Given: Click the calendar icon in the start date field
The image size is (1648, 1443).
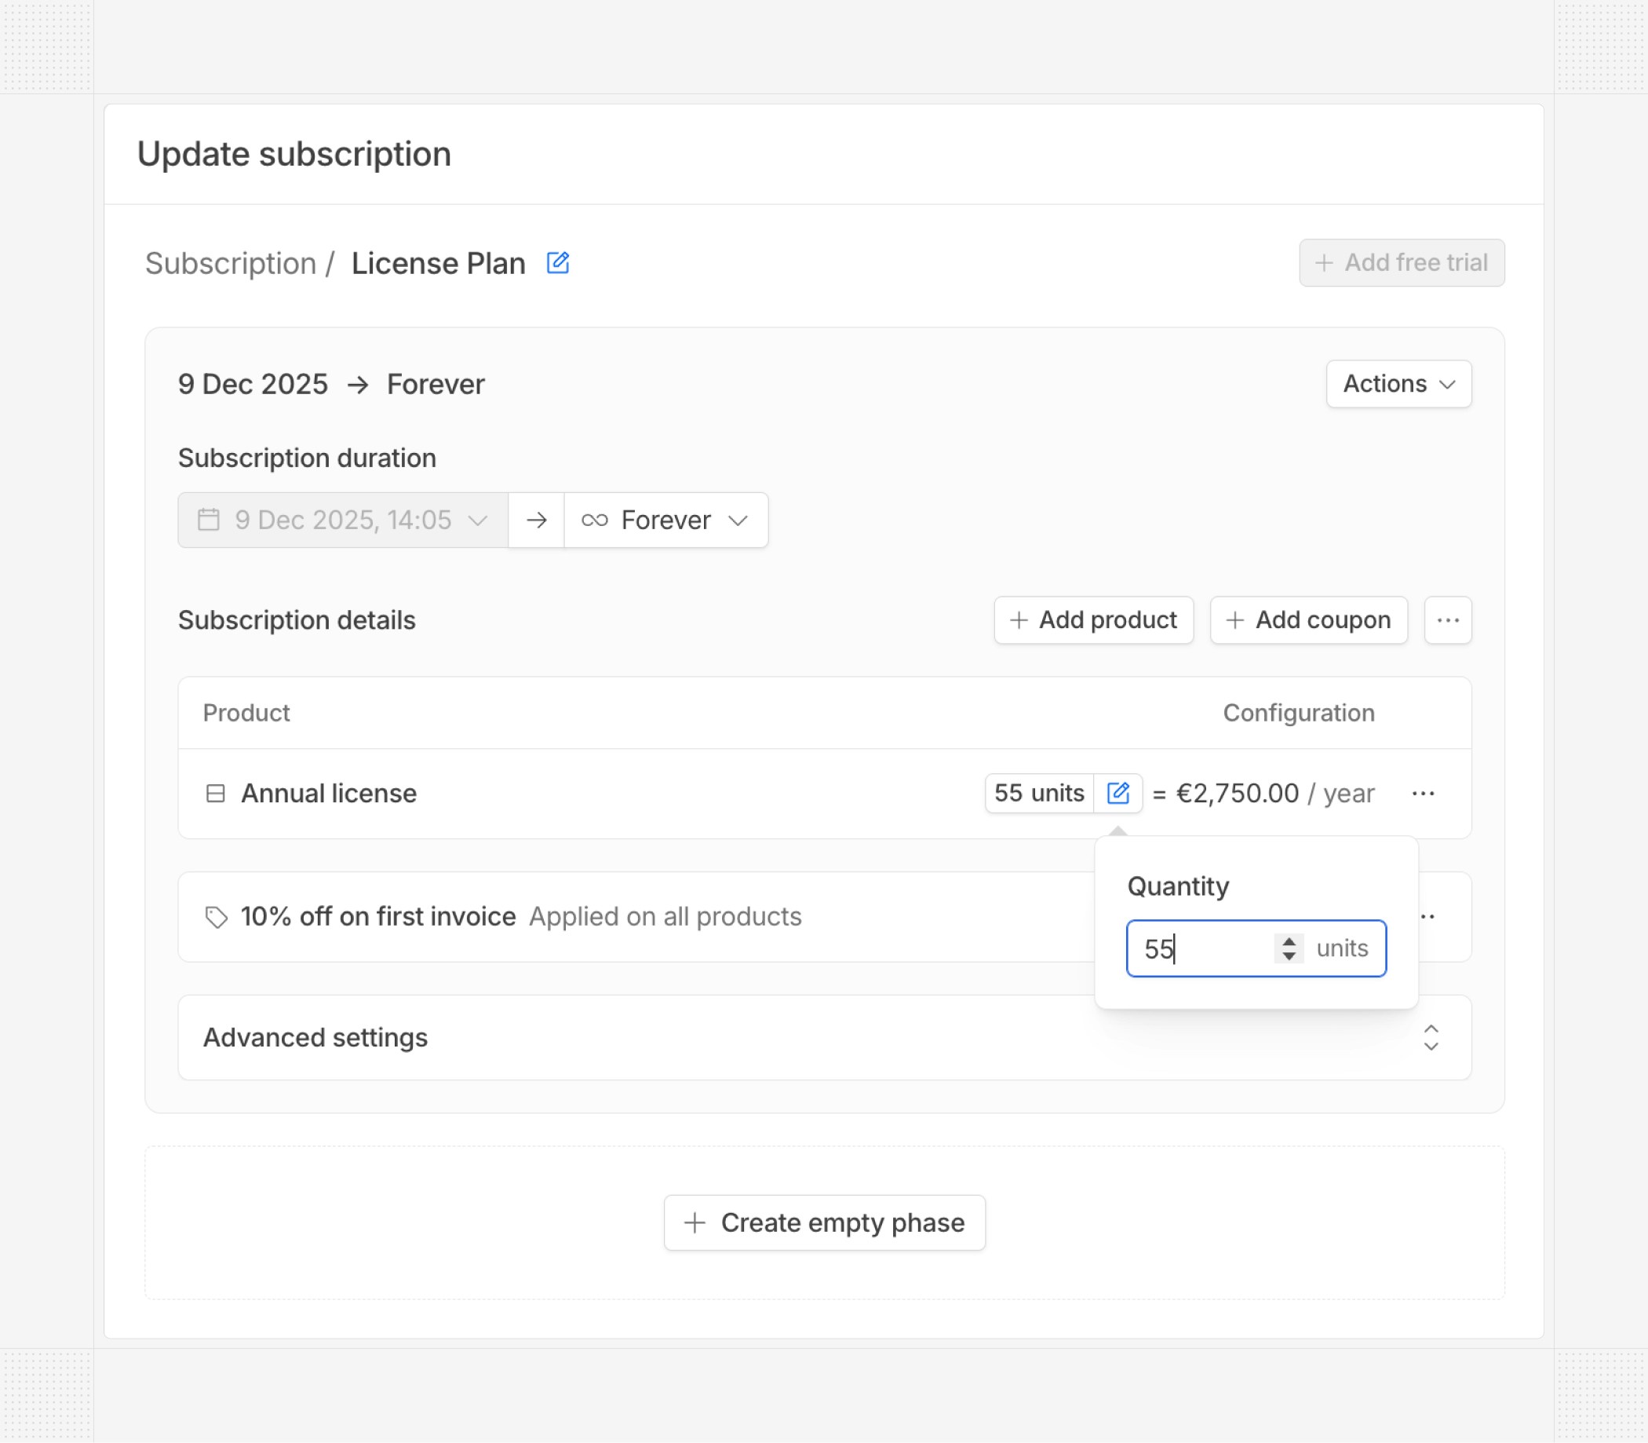Looking at the screenshot, I should [209, 521].
